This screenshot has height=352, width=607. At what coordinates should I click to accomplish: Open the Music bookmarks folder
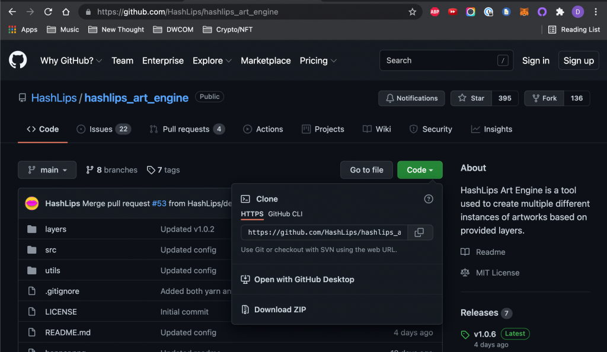click(x=63, y=30)
